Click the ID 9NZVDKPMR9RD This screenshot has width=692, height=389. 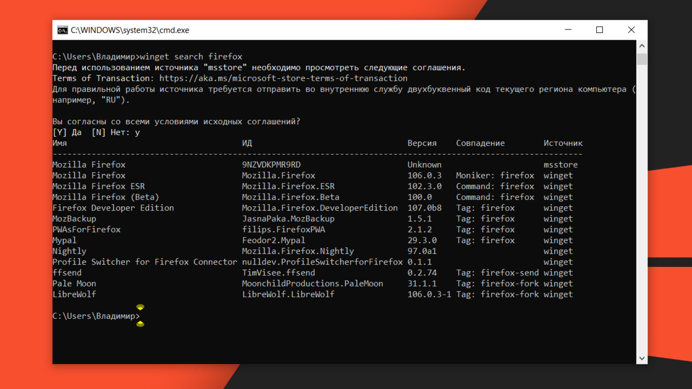pos(271,165)
